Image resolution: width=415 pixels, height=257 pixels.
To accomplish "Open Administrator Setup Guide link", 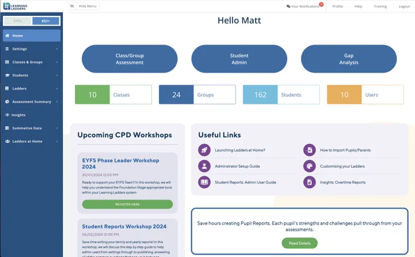I will (x=237, y=166).
